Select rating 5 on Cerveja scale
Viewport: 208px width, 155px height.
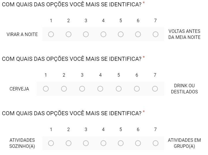pos(119,89)
